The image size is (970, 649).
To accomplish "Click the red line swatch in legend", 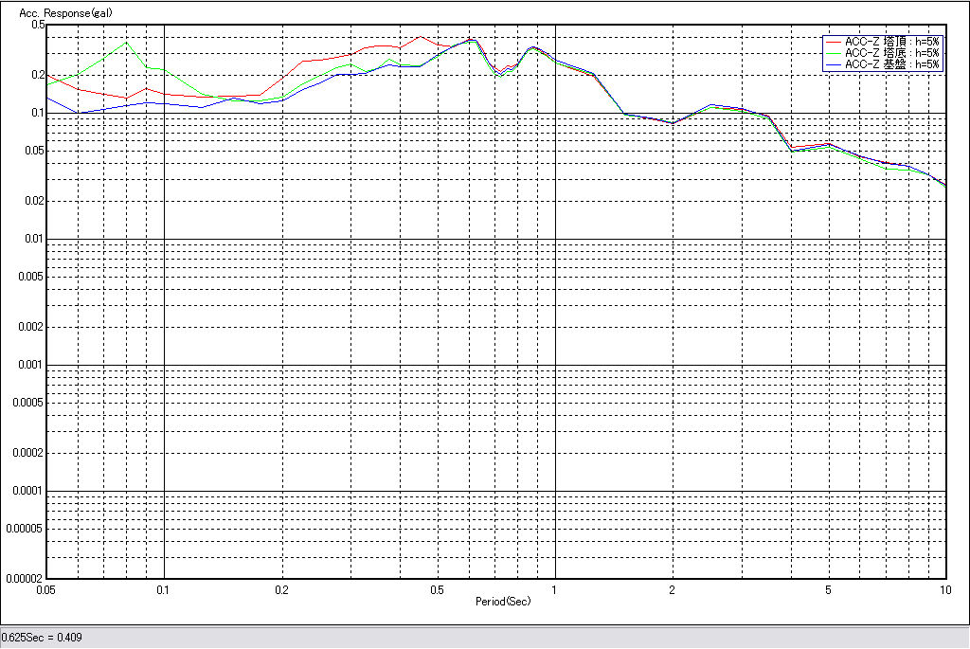I will click(x=834, y=42).
